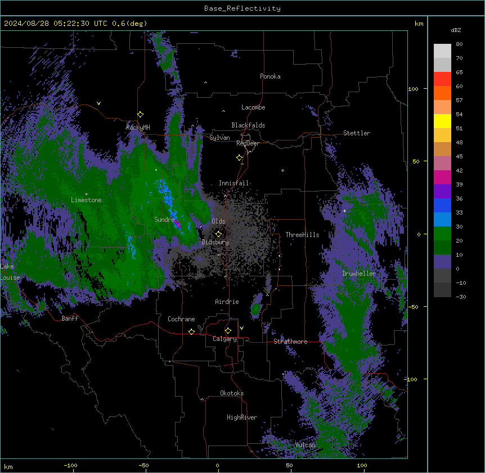Click the yellow V marker northwest of RockyMH
Screen dimensions: 485x473
(x=98, y=103)
